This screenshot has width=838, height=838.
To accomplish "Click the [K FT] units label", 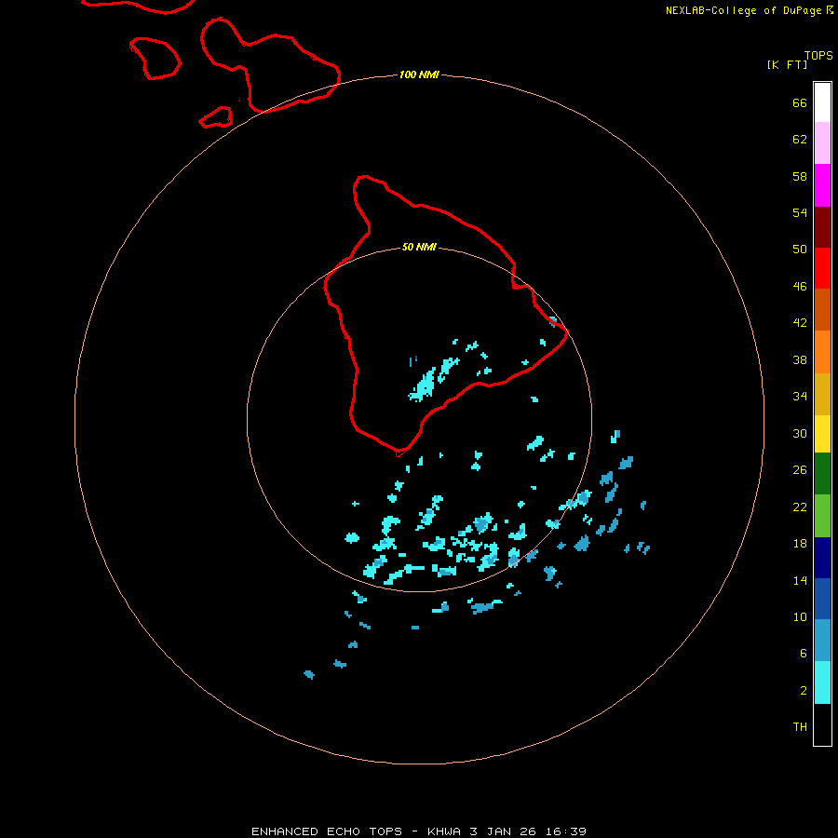I will click(x=787, y=65).
